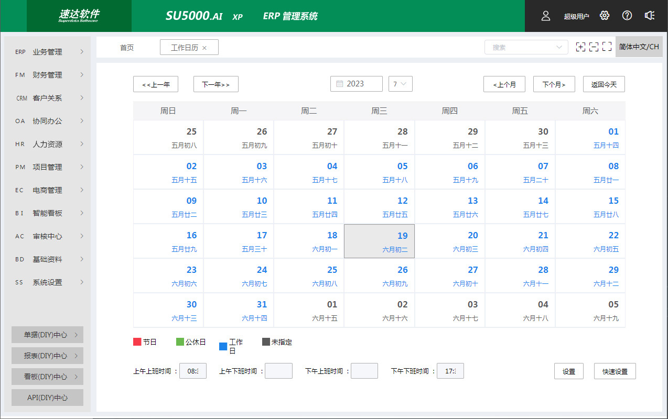Open help via question mark icon
Image resolution: width=668 pixels, height=419 pixels.
(627, 16)
